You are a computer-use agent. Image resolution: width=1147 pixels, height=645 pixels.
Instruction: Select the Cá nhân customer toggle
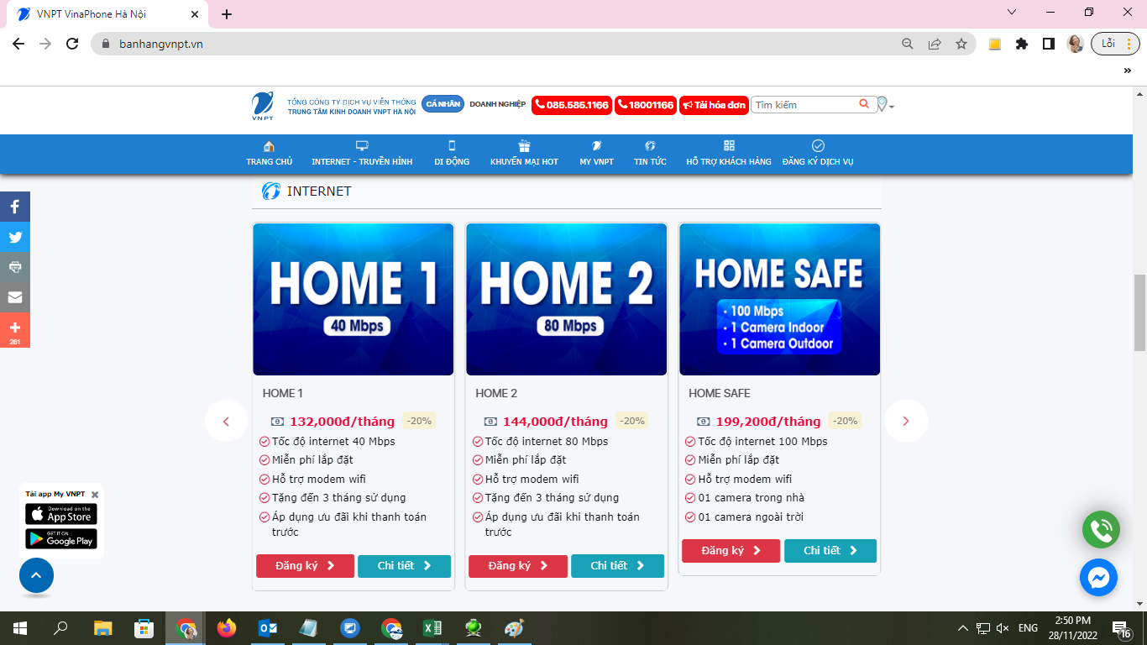[443, 104]
